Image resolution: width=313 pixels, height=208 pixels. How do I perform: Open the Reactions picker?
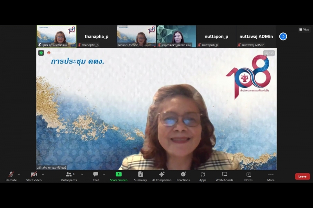pyautogui.click(x=183, y=176)
